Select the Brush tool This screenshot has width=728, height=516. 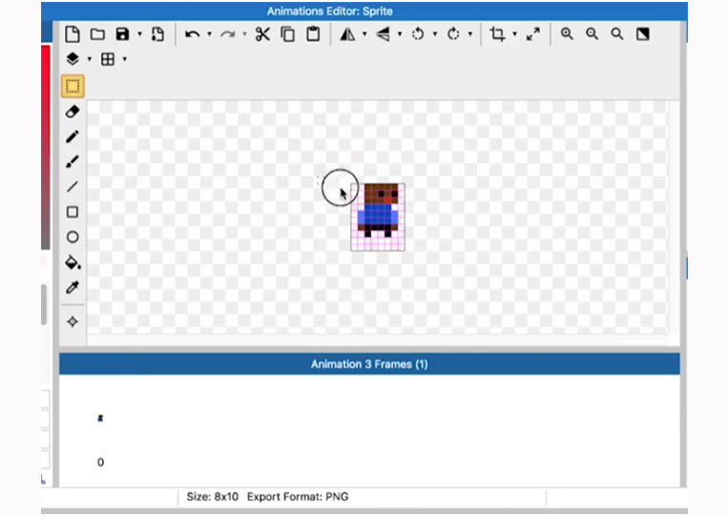point(73,161)
